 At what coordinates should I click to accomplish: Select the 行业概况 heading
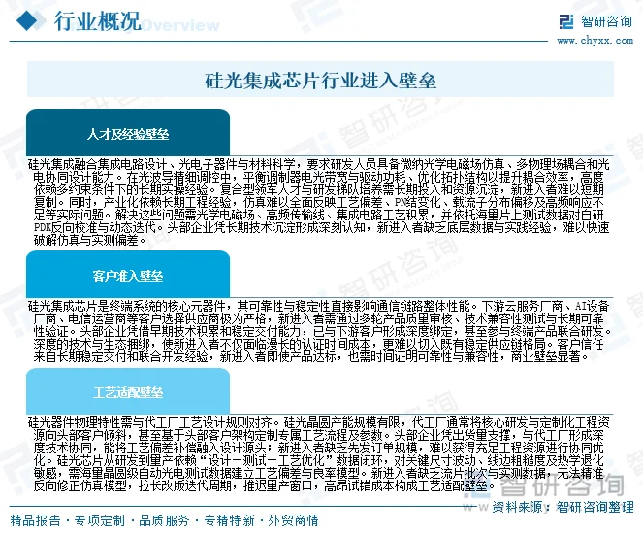97,21
